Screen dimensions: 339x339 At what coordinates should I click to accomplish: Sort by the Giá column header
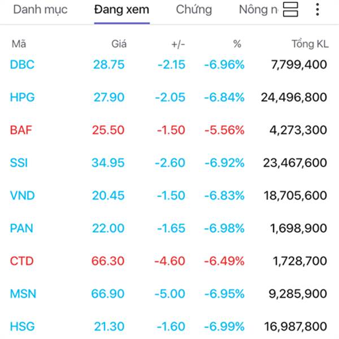pos(119,44)
